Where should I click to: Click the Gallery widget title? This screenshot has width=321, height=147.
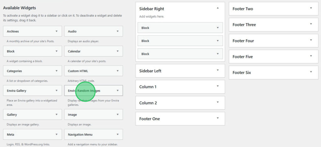click(x=12, y=115)
